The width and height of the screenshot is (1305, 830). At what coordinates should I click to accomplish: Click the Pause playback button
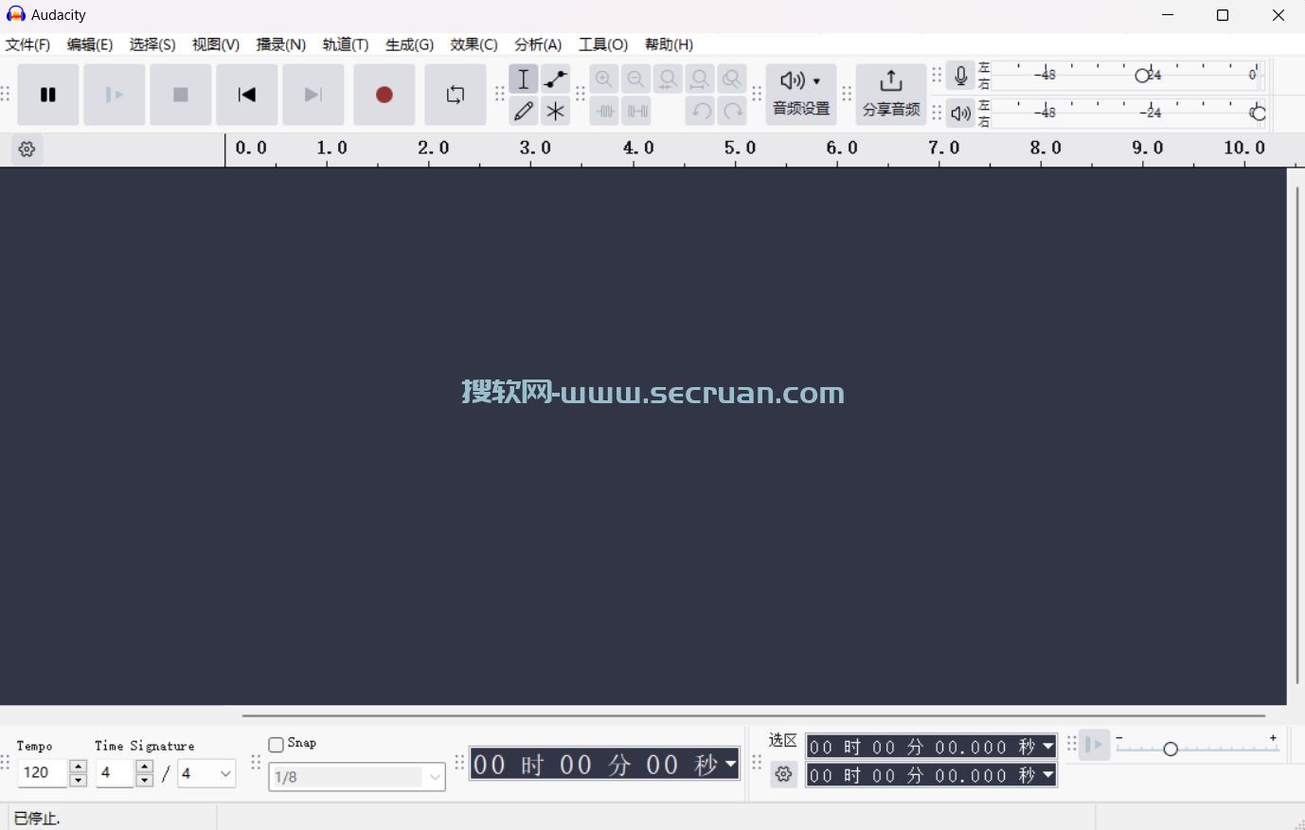(48, 95)
